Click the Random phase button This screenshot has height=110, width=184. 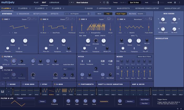click(x=130, y=101)
